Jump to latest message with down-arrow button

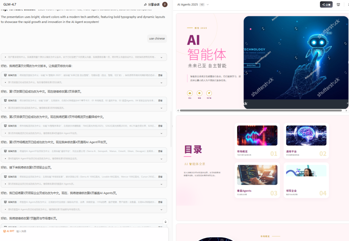(165, 222)
